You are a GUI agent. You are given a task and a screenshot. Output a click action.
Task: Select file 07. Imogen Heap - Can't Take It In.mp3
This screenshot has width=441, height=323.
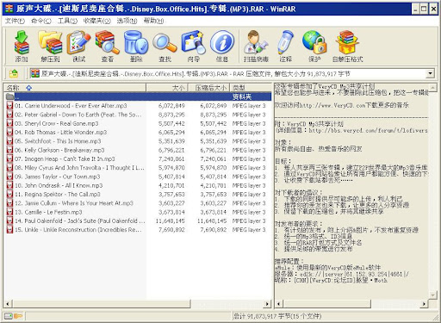[65, 158]
